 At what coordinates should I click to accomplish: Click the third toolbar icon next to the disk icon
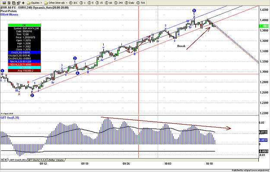pyautogui.click(x=14, y=3)
